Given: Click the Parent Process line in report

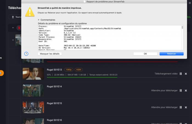Looking at the screenshot, I should (60, 37).
